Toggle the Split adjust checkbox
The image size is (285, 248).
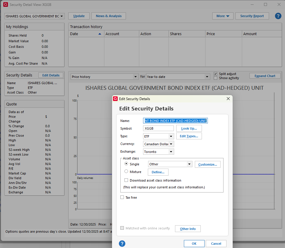(216, 74)
